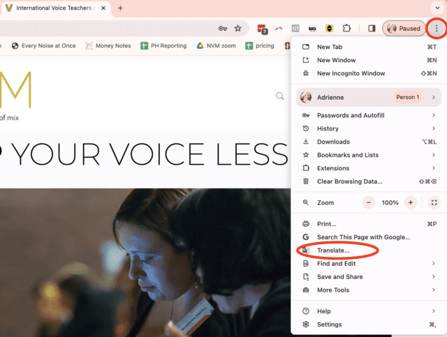Click the Paused profile button
This screenshot has height=337, width=447.
click(404, 29)
